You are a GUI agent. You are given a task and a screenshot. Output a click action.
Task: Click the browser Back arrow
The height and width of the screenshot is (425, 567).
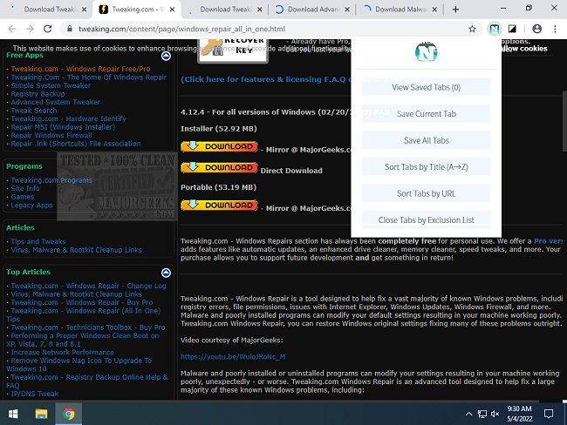click(x=12, y=29)
